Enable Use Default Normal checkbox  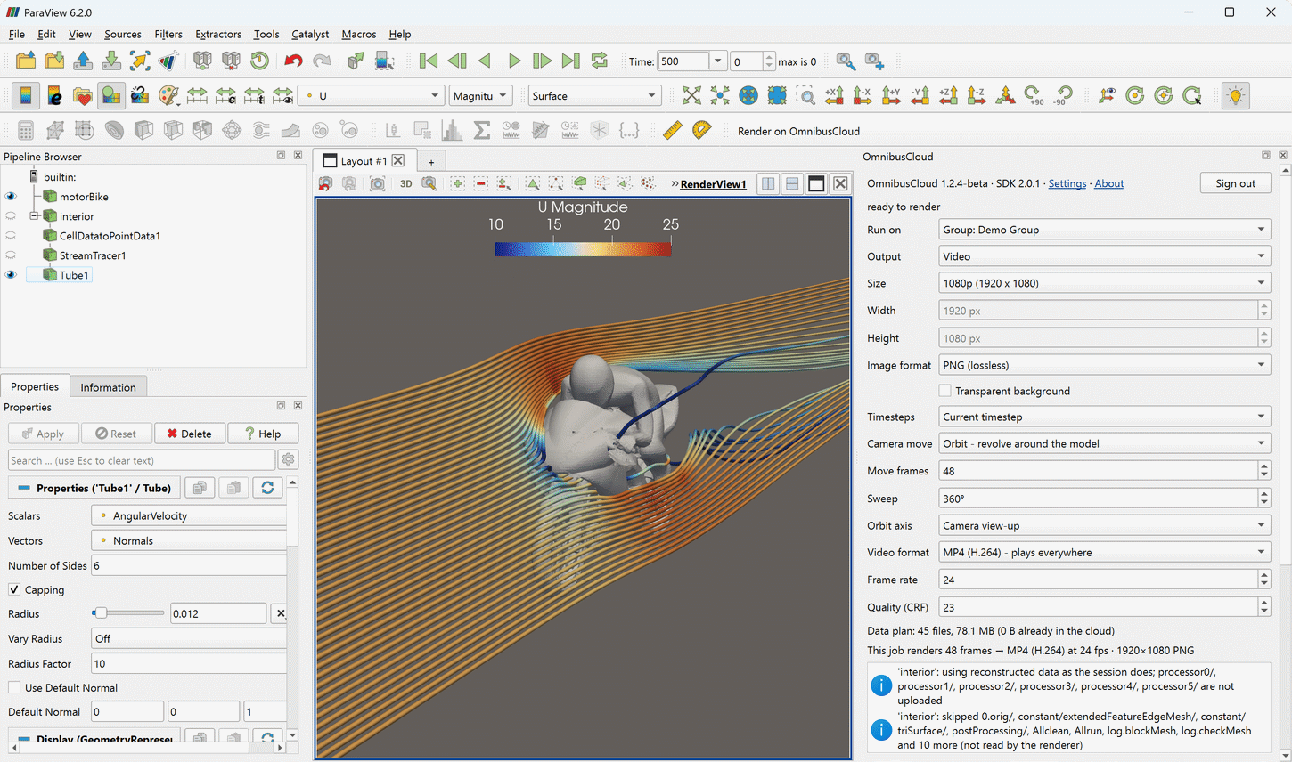[14, 687]
